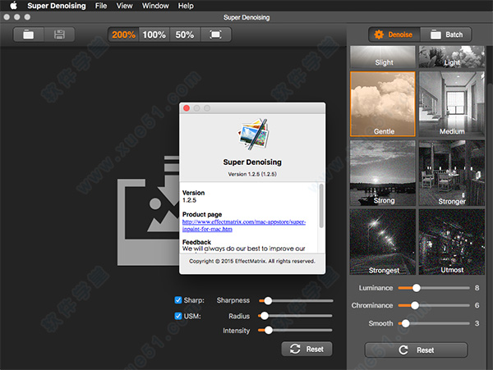Uncheck the Sharp checkbox
The image size is (493, 370).
(178, 300)
